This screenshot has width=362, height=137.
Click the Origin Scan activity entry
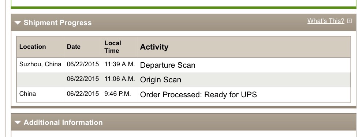point(161,80)
